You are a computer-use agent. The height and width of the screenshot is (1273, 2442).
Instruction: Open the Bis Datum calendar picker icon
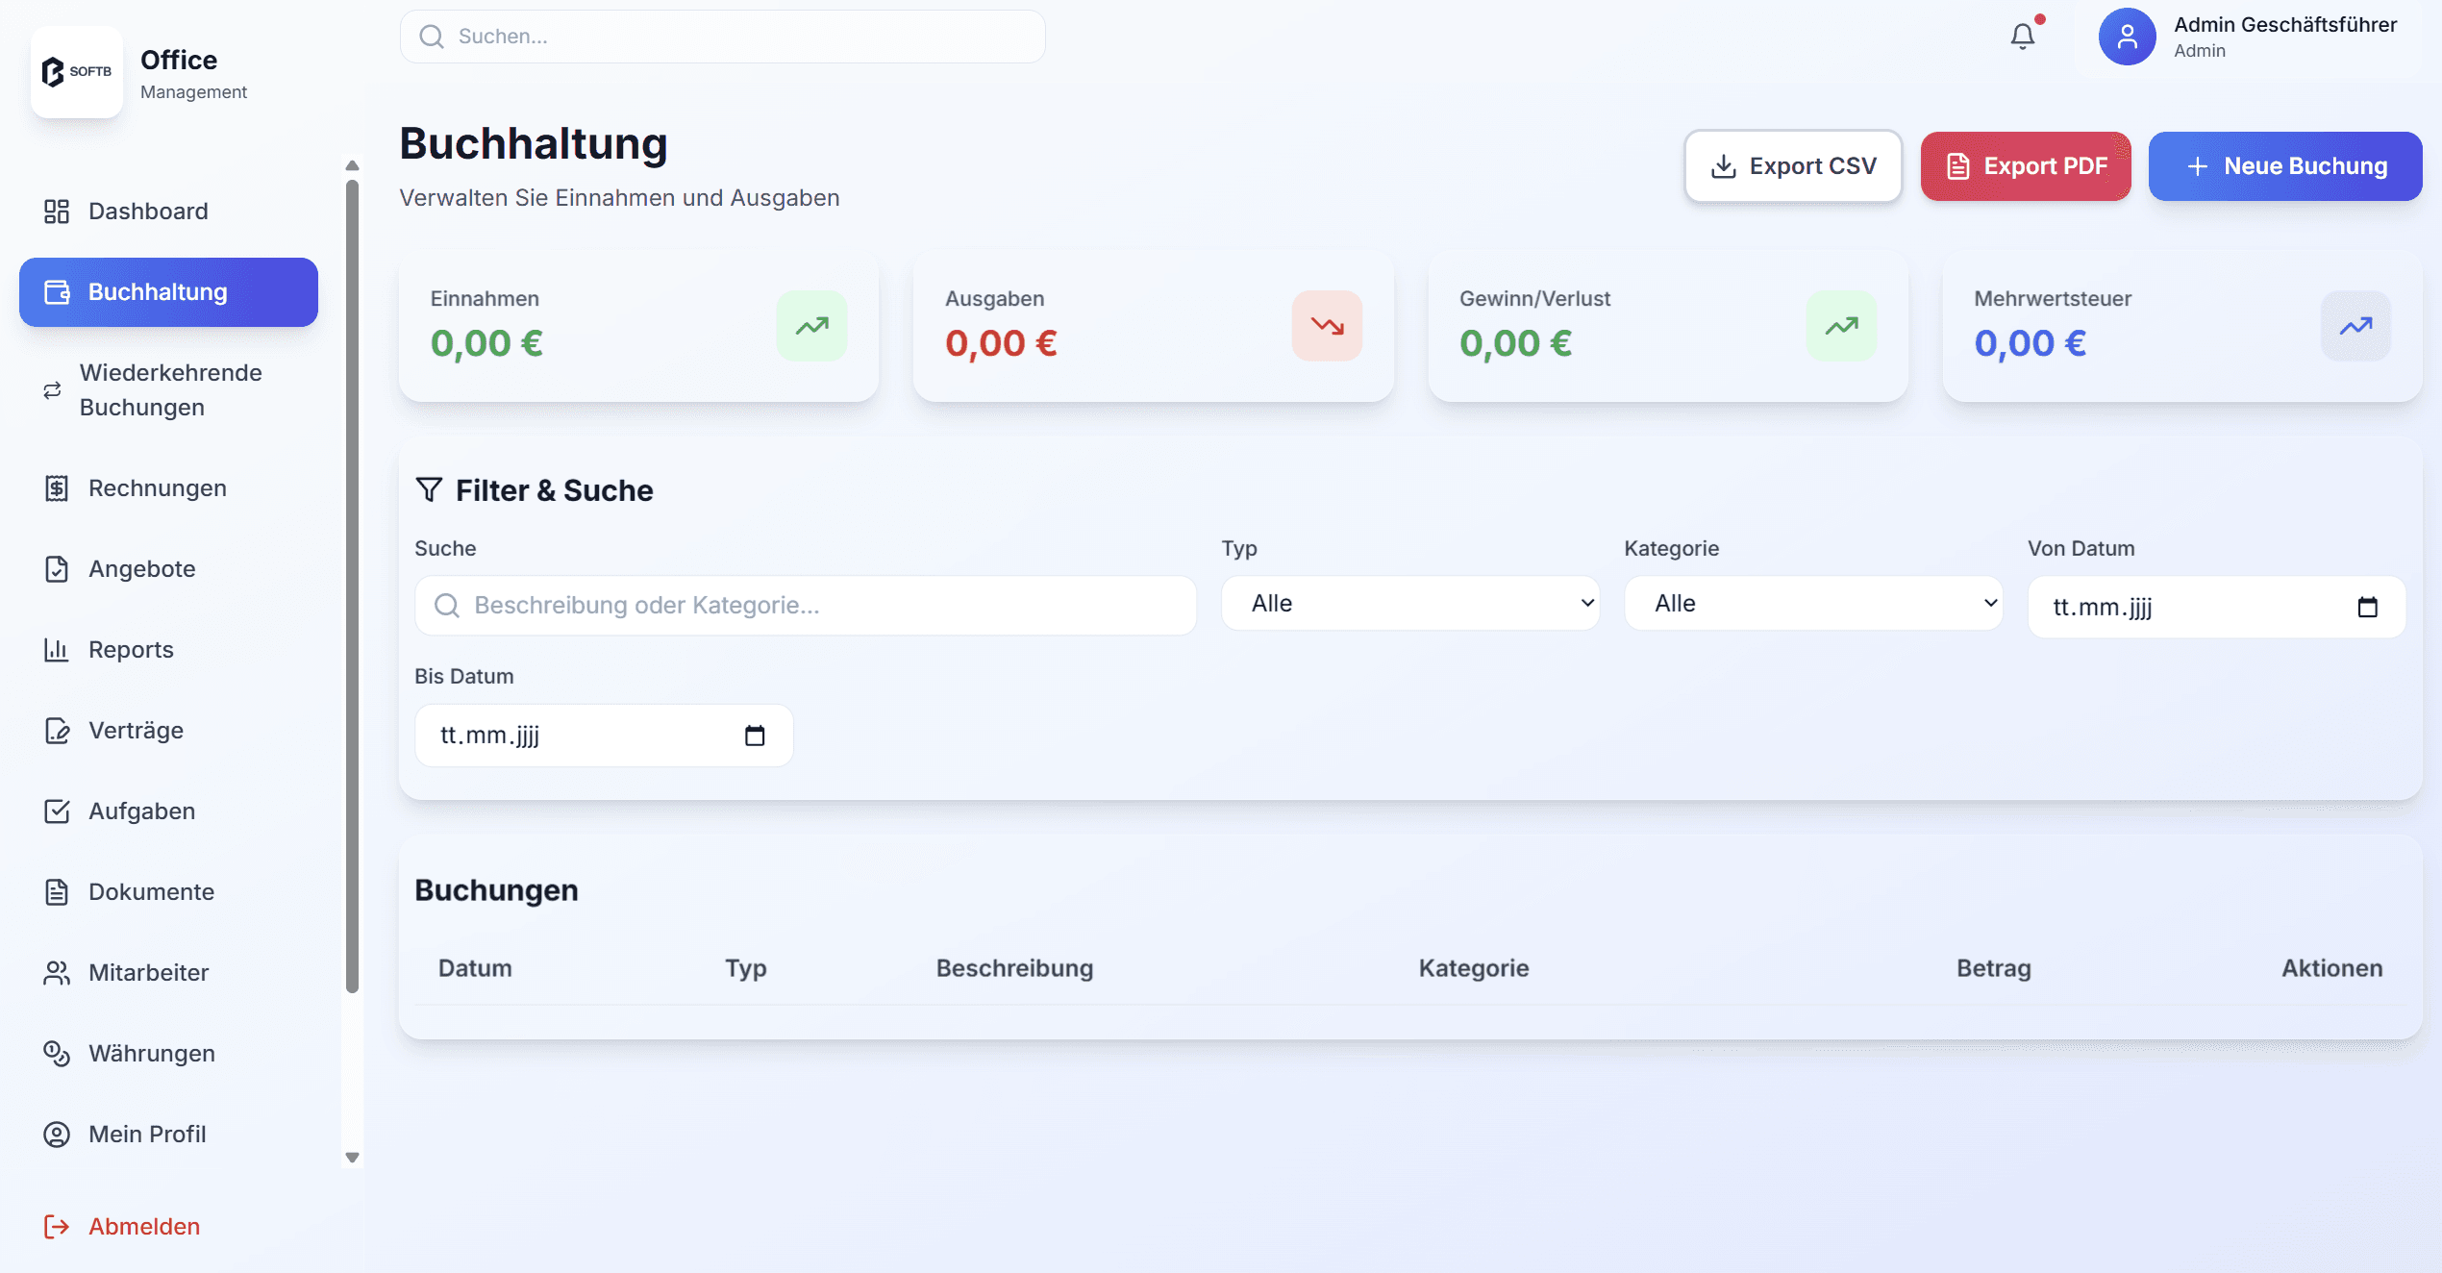click(x=755, y=736)
